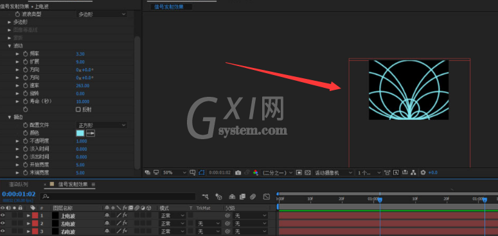The height and width of the screenshot is (236, 498).
Task: Take a snapshot with the camera icon
Action: (238, 173)
